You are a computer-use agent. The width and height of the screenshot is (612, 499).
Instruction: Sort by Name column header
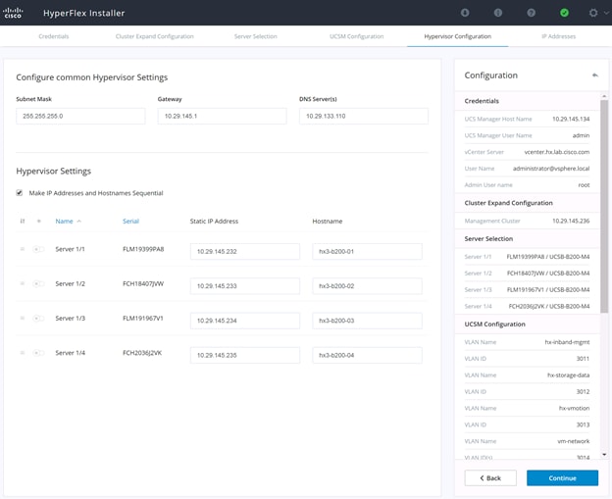click(x=64, y=222)
